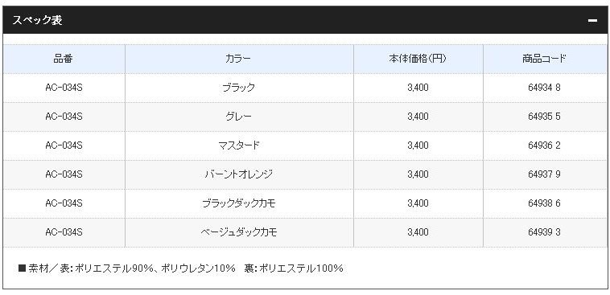610x295 pixels.
Task: Click the 素材 material description text
Action: tap(181, 268)
